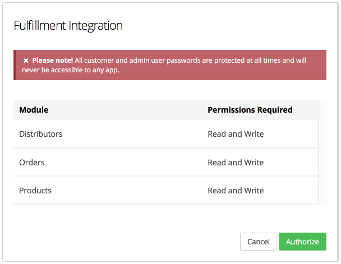Image resolution: width=341 pixels, height=264 pixels.
Task: Click the Fulfillment Integration dialog title
Action: (68, 26)
